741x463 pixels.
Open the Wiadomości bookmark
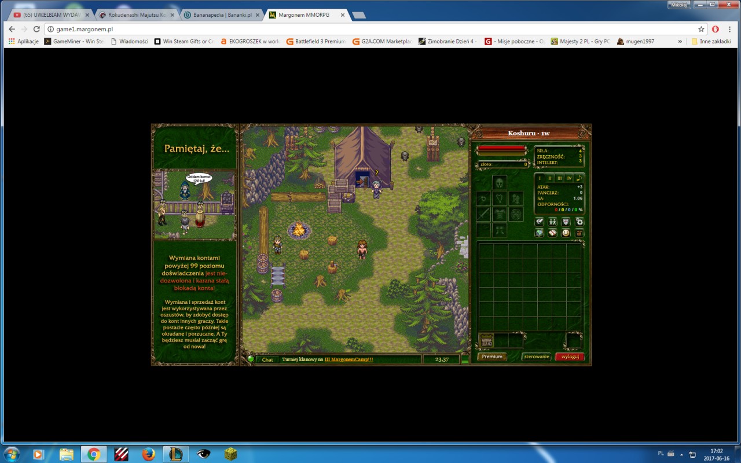(130, 42)
